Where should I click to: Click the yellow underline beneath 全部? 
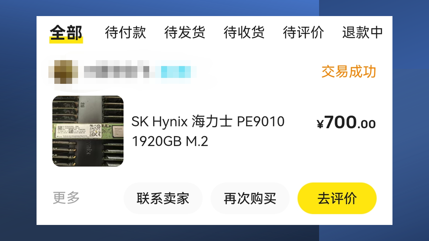66,41
